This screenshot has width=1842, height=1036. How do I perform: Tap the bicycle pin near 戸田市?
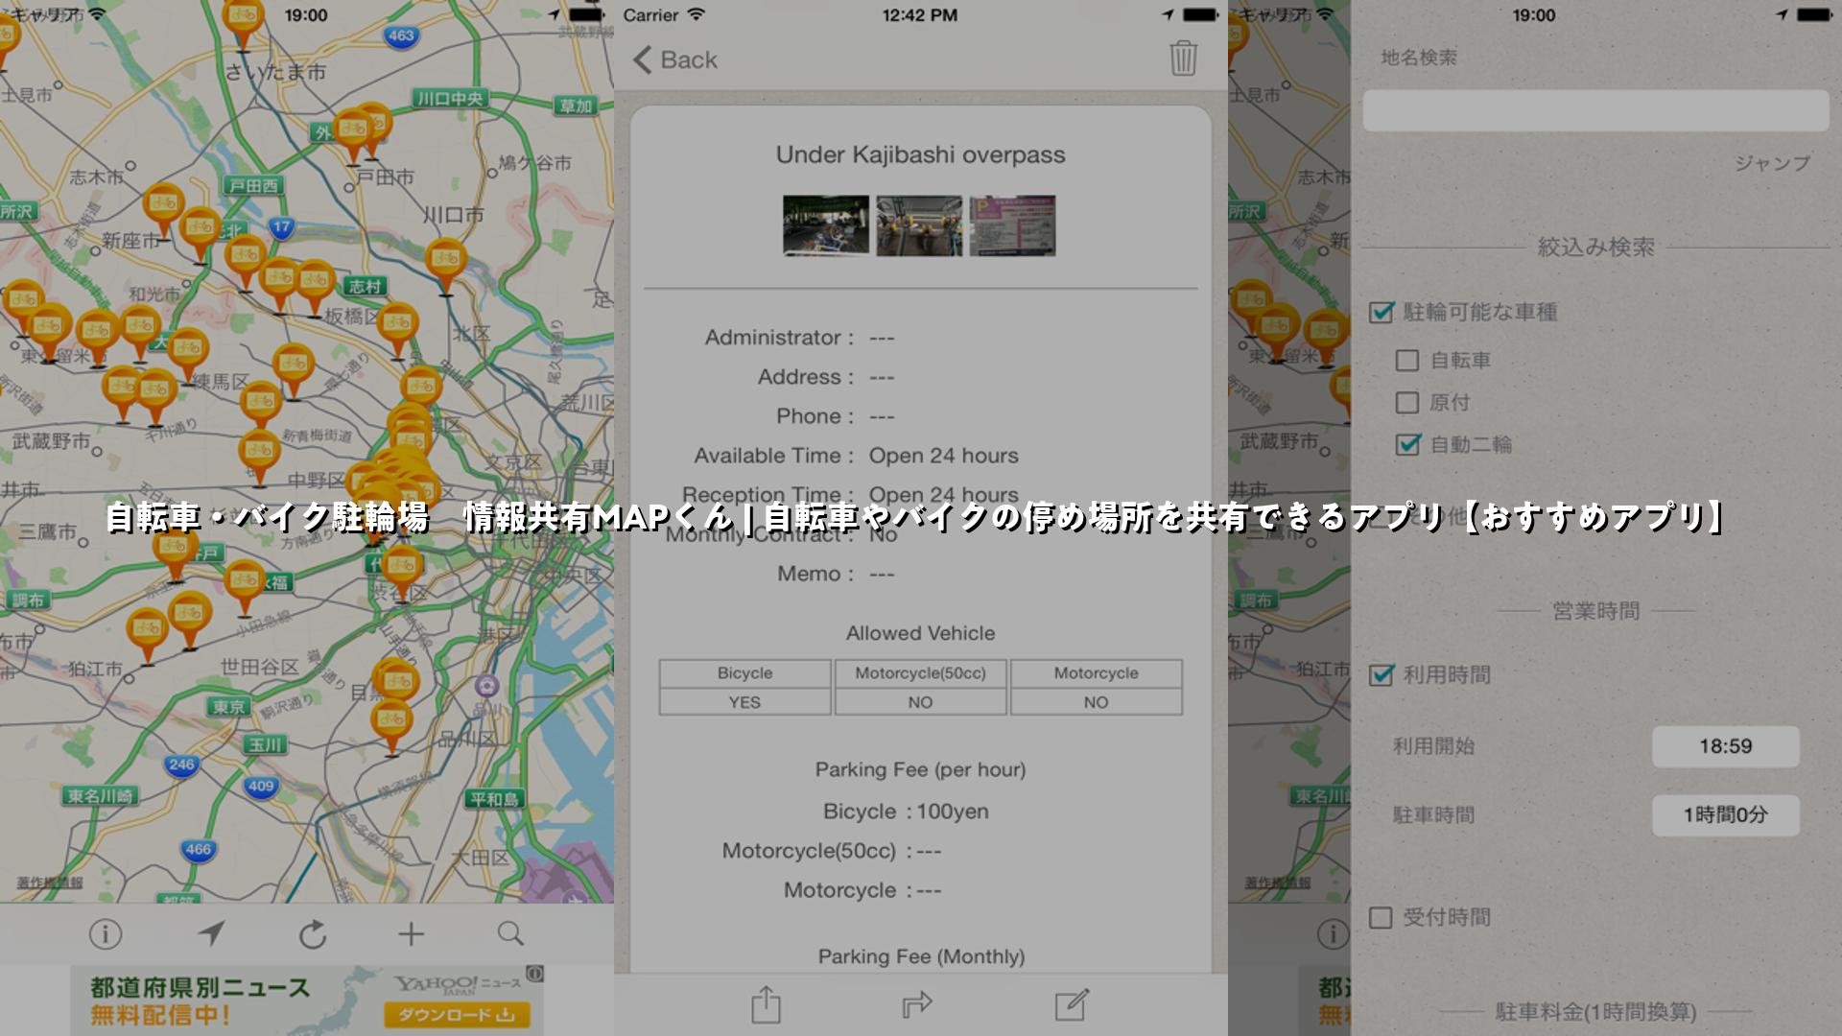click(353, 136)
